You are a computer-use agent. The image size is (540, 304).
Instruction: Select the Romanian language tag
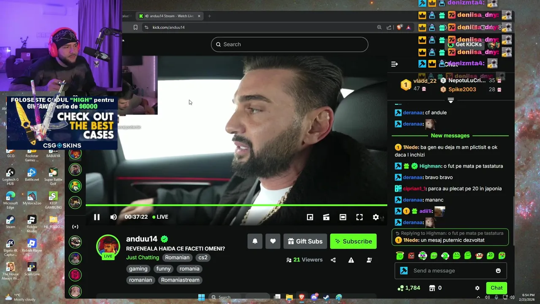[177, 258]
